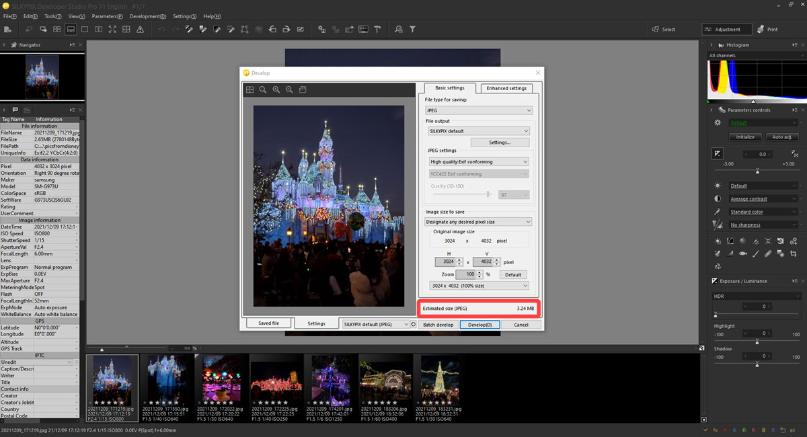Click the rotate right toolbar icon

pyautogui.click(x=286, y=30)
